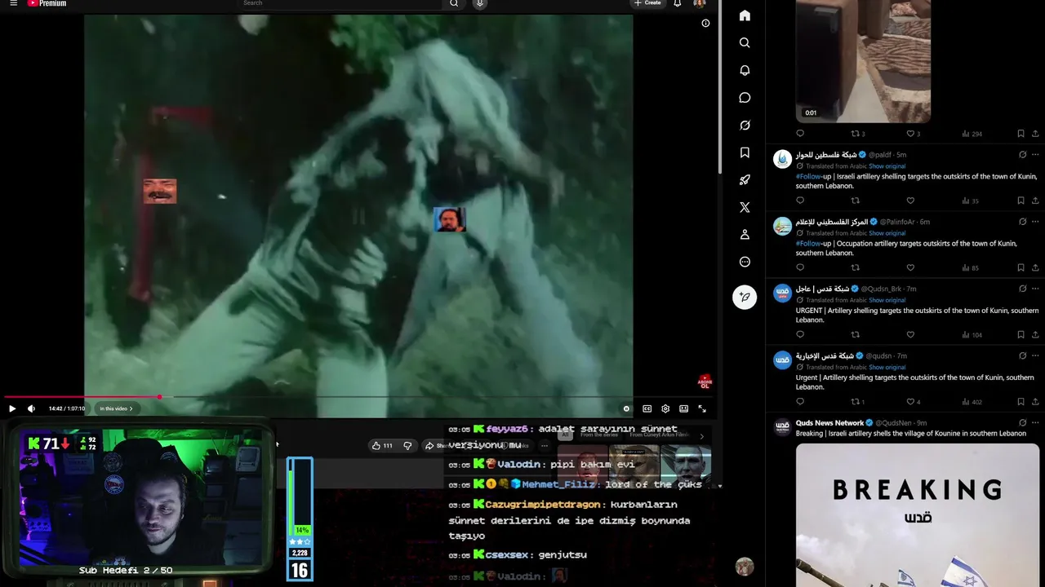Select 'From the series' chip

pos(598,435)
